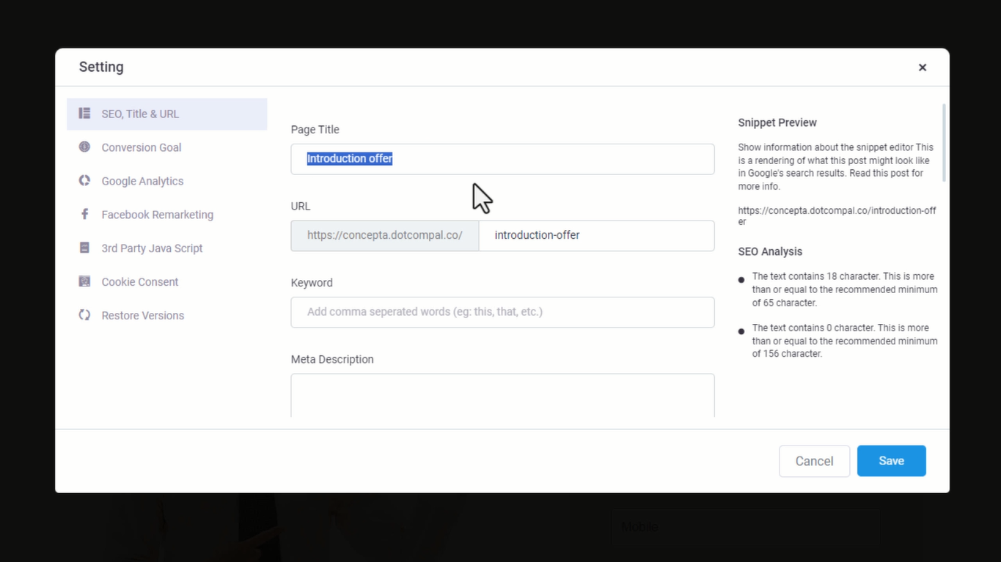Click the Page Title label
1001x562 pixels.
tap(315, 130)
